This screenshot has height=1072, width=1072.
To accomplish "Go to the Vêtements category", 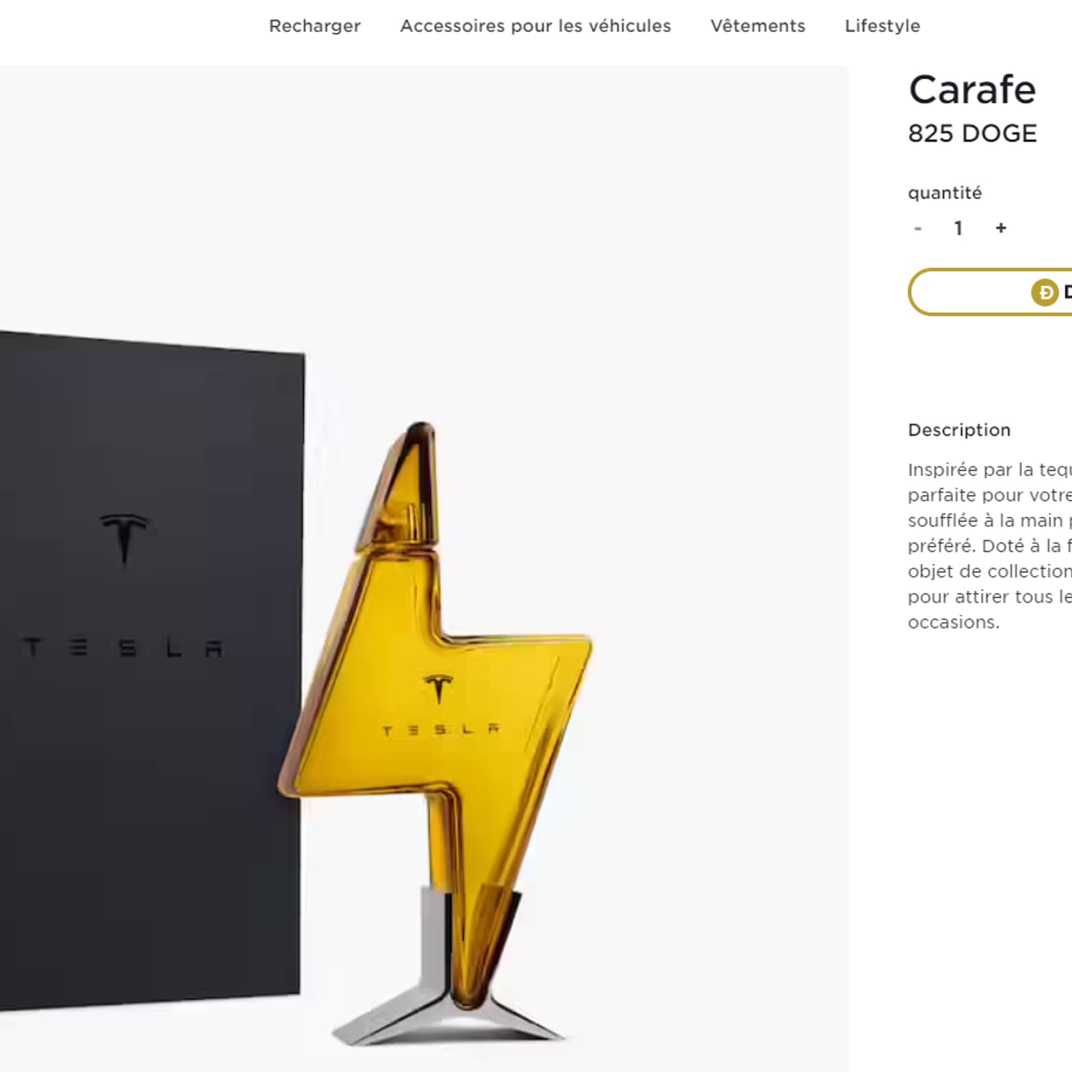I will (x=758, y=26).
